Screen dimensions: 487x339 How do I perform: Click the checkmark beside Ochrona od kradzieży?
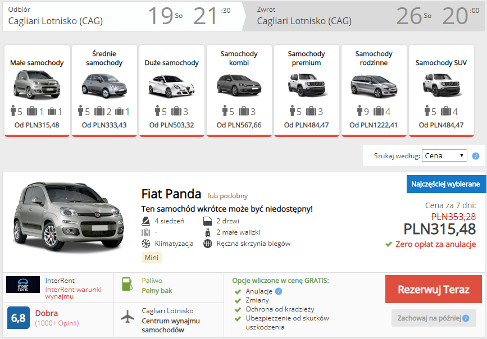[x=238, y=309]
